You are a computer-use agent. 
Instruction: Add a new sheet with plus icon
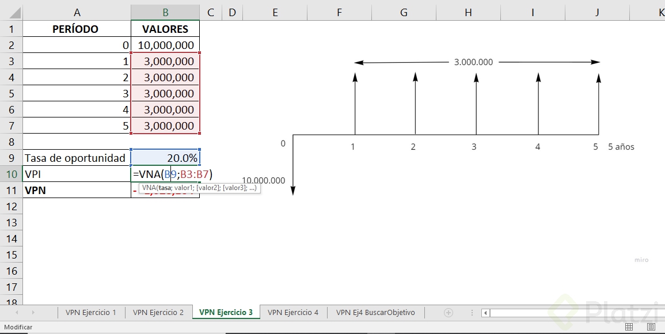[x=449, y=313]
